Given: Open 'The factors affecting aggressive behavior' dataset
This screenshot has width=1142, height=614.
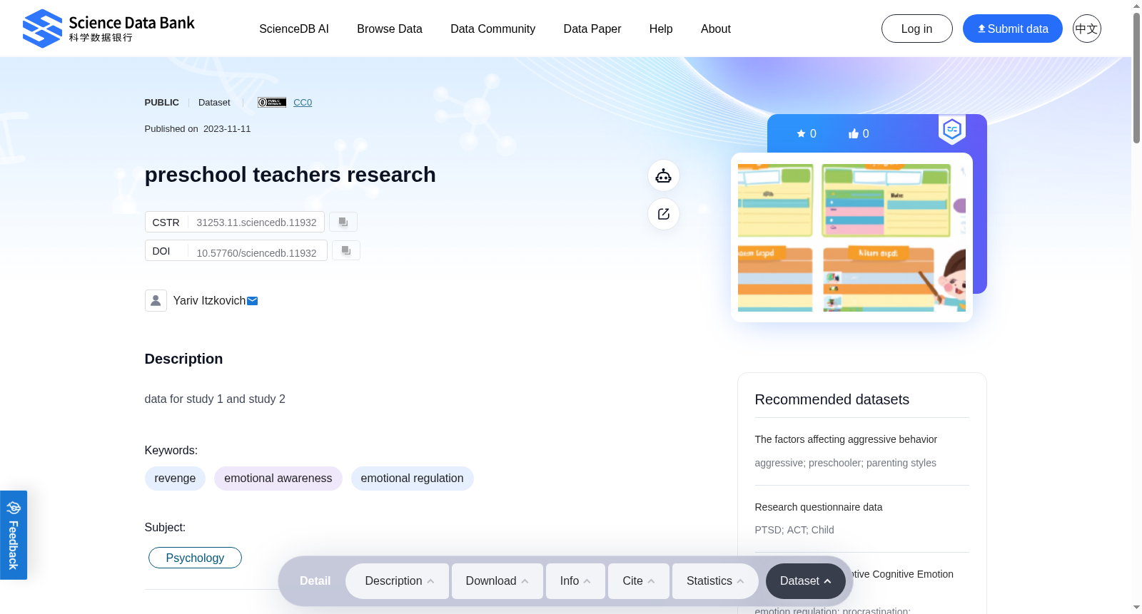Looking at the screenshot, I should (846, 439).
